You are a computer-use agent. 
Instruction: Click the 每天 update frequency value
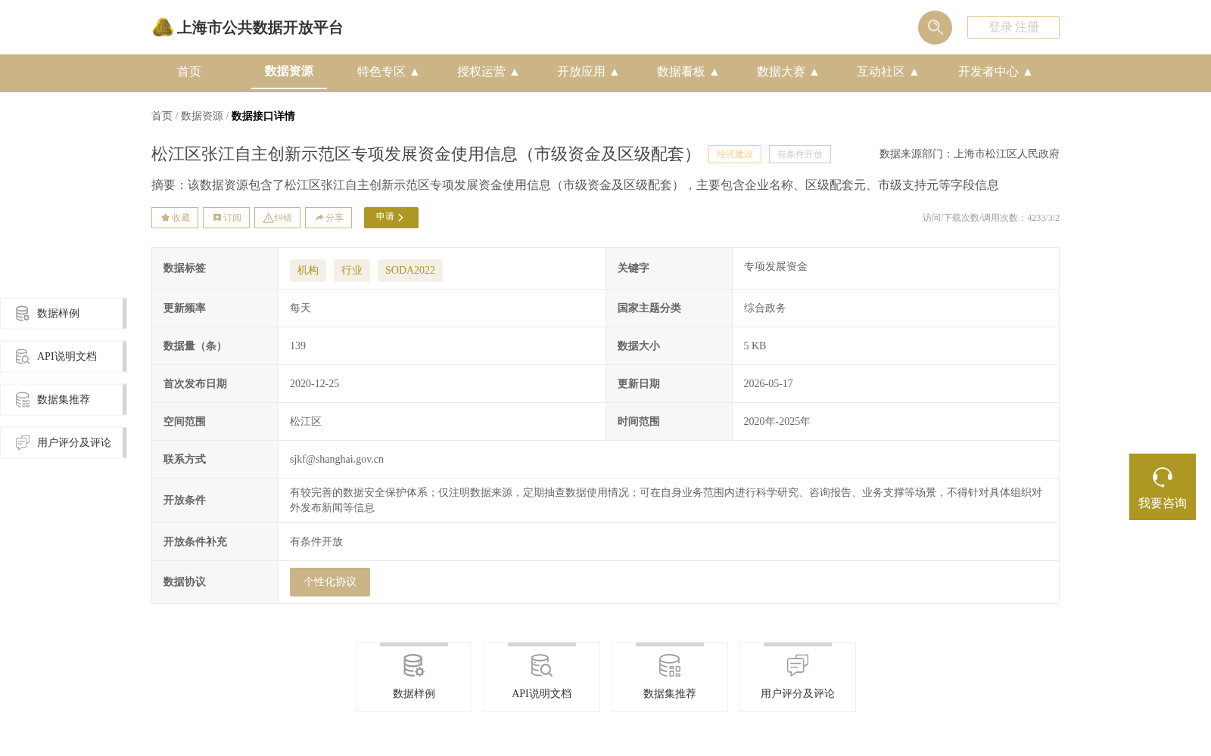click(x=300, y=308)
